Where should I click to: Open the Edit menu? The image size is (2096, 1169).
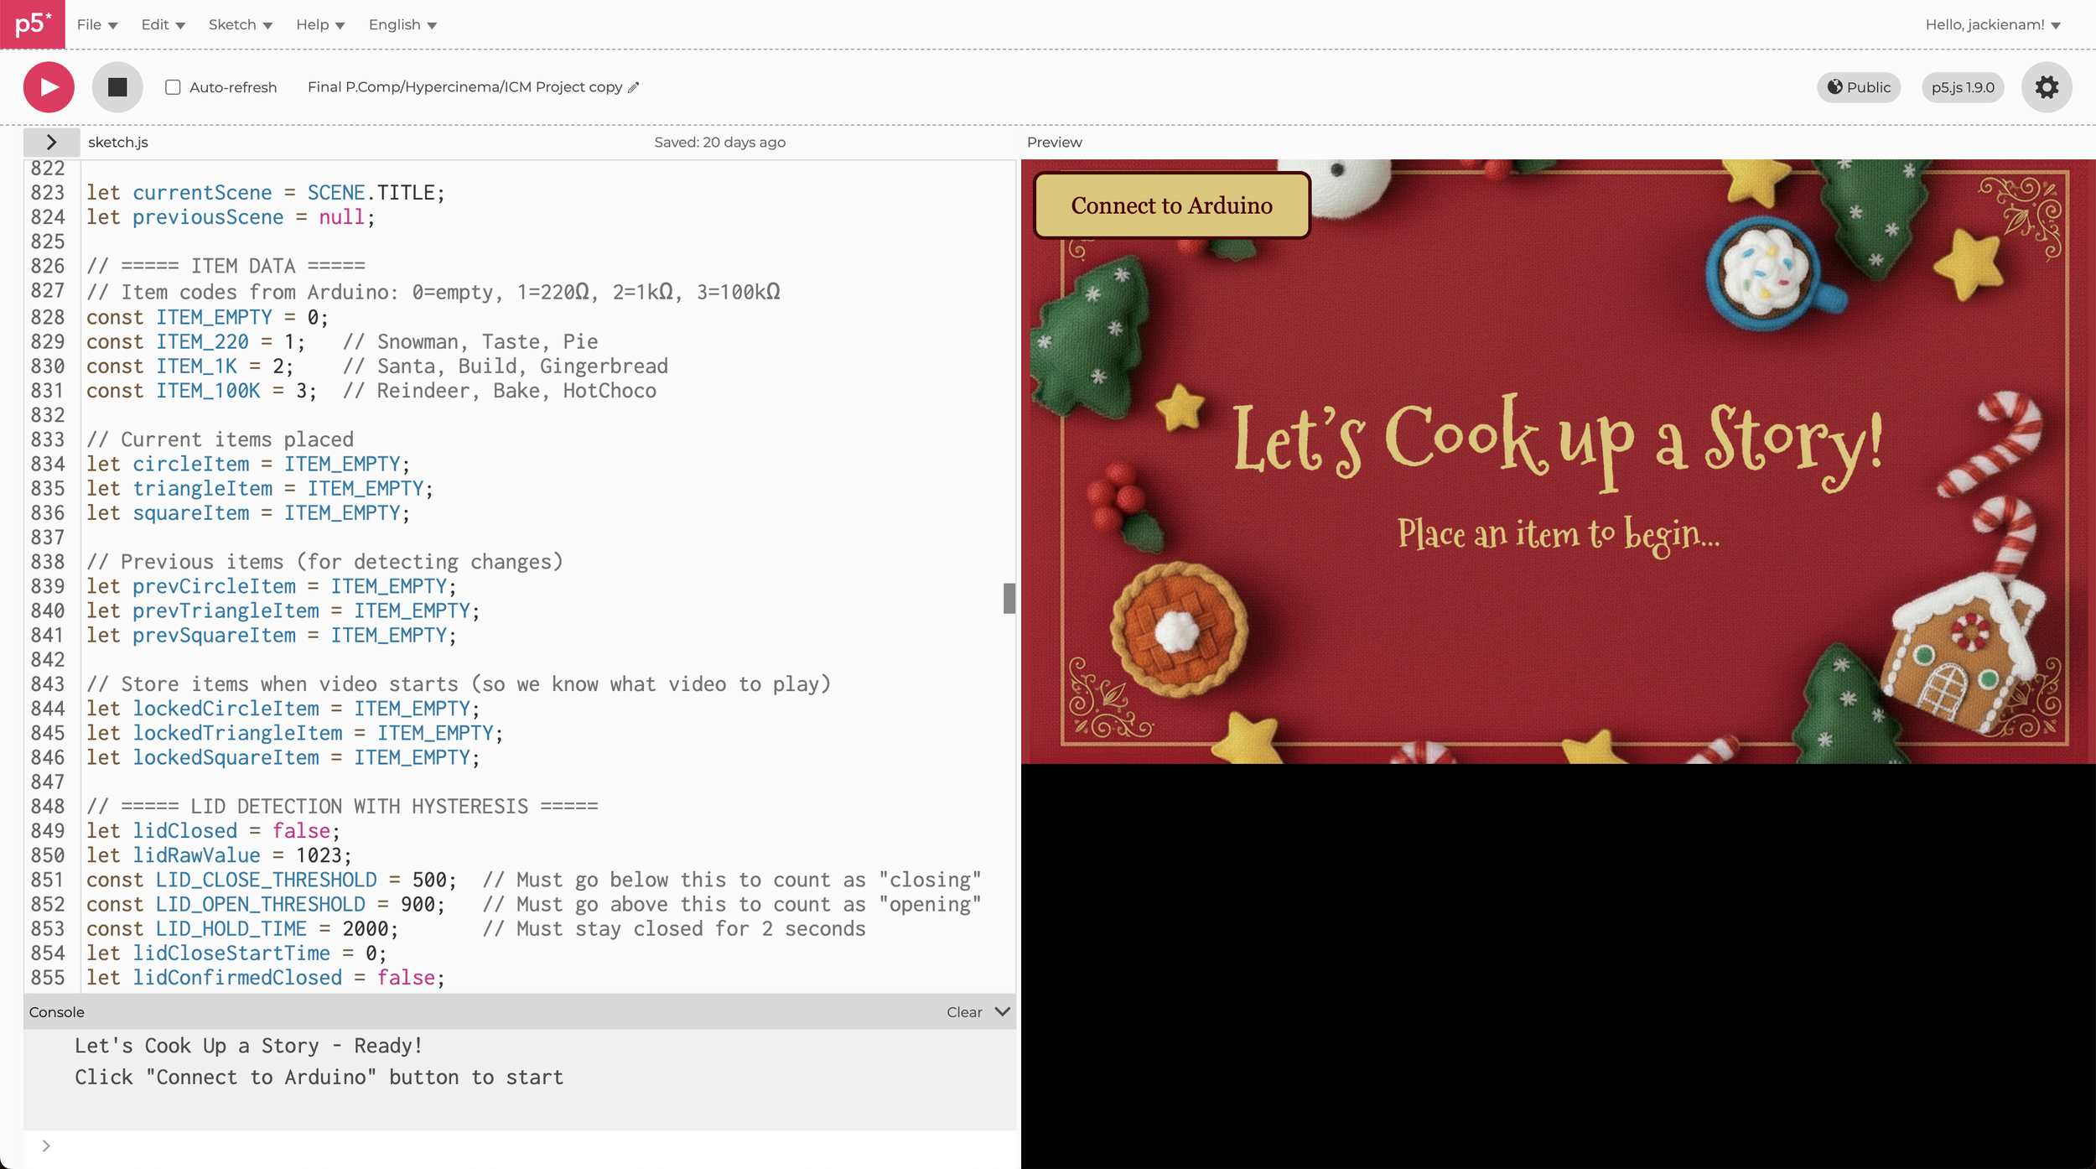coord(163,24)
